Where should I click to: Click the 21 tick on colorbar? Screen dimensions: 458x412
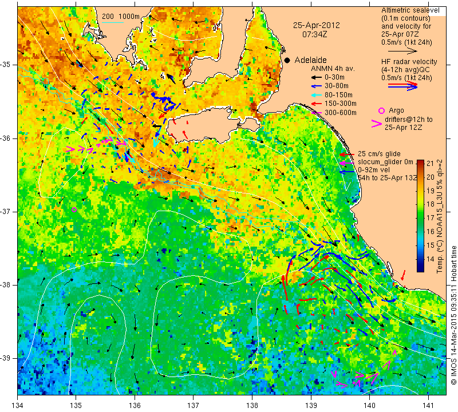coord(431,163)
